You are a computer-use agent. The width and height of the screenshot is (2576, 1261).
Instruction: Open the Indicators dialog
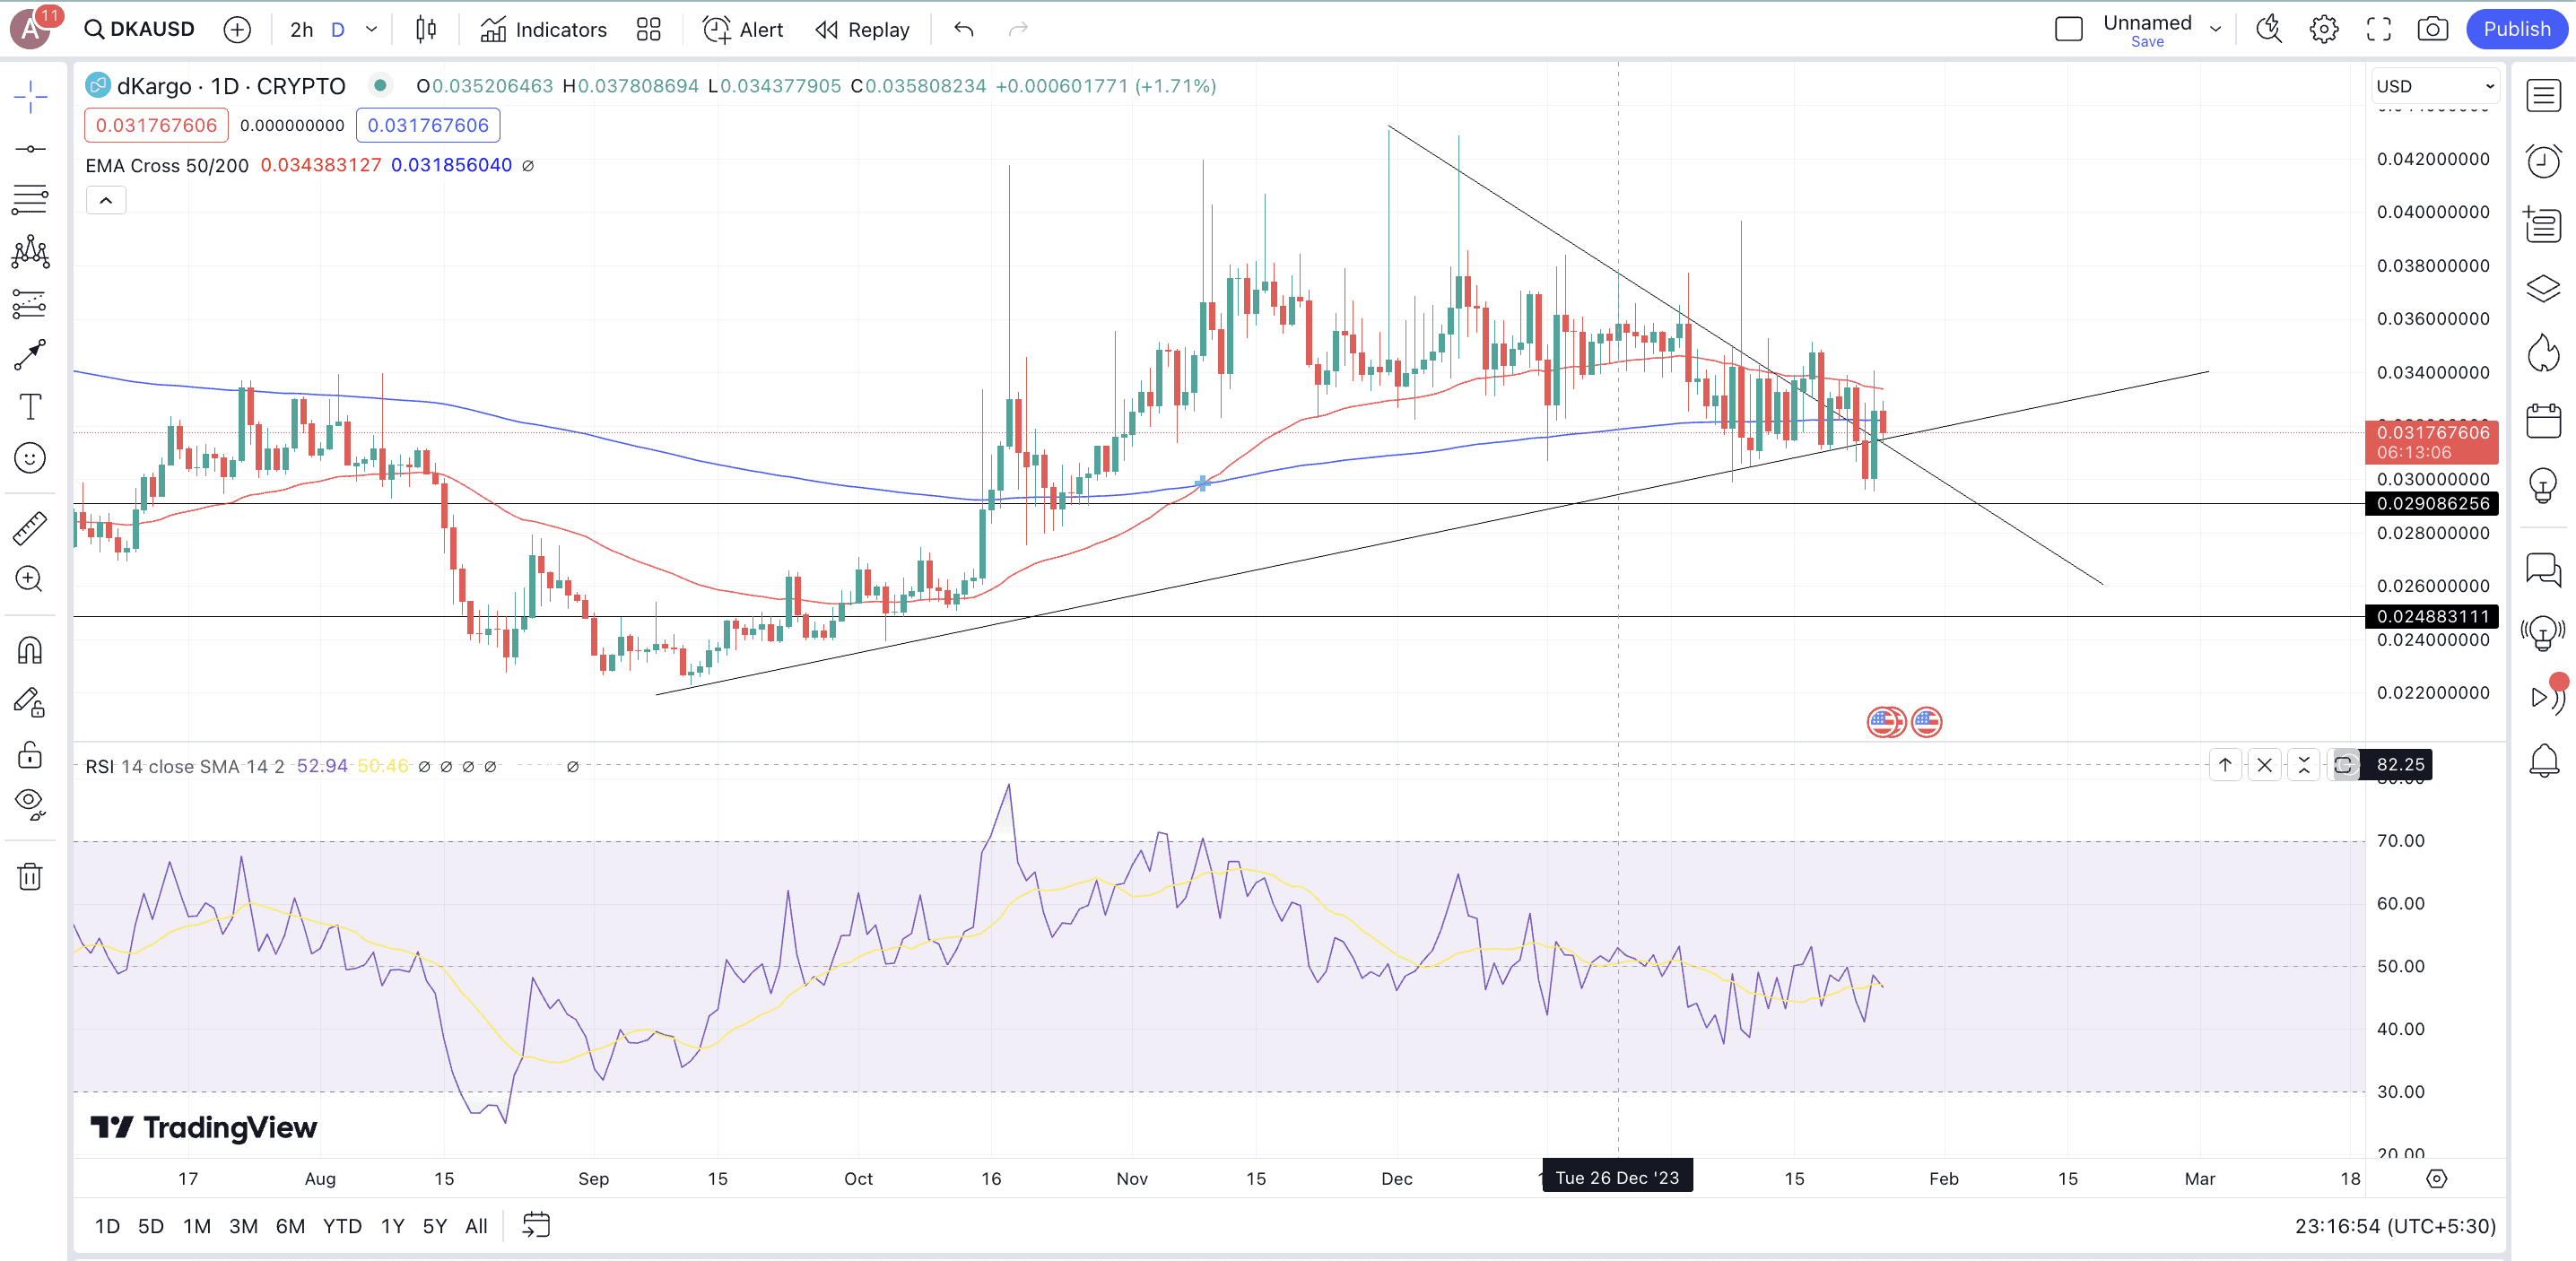pos(544,29)
